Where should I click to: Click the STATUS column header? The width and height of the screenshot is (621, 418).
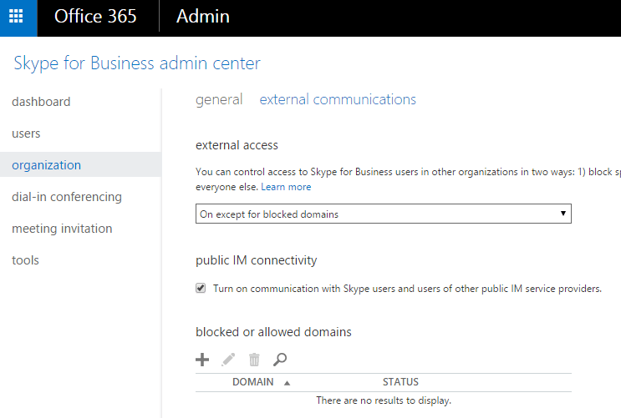click(400, 382)
